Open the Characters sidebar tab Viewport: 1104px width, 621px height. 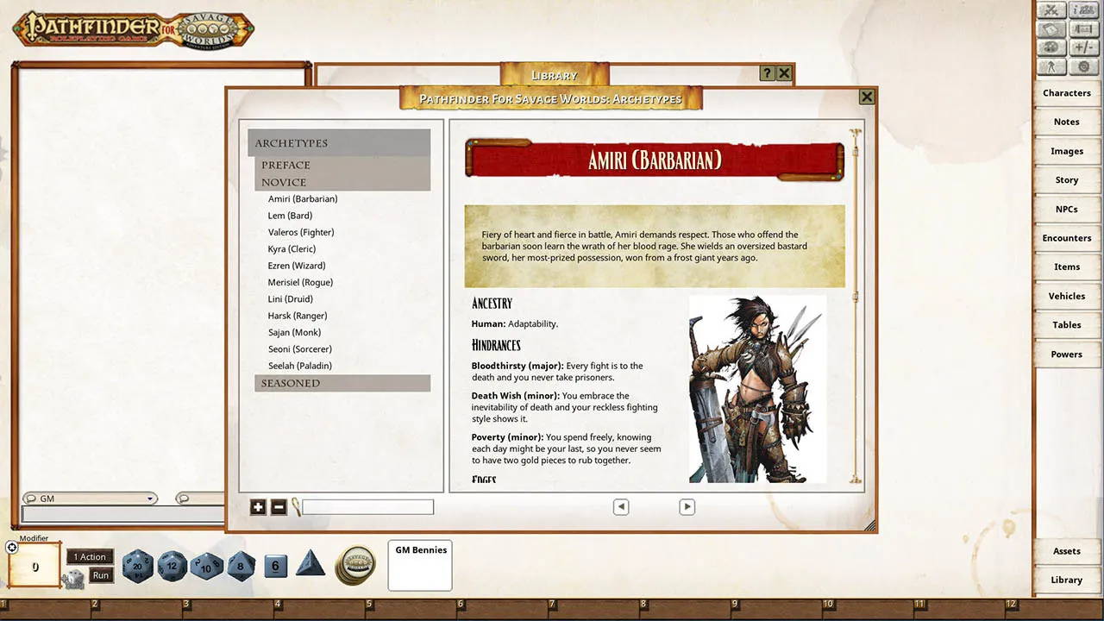click(1067, 93)
